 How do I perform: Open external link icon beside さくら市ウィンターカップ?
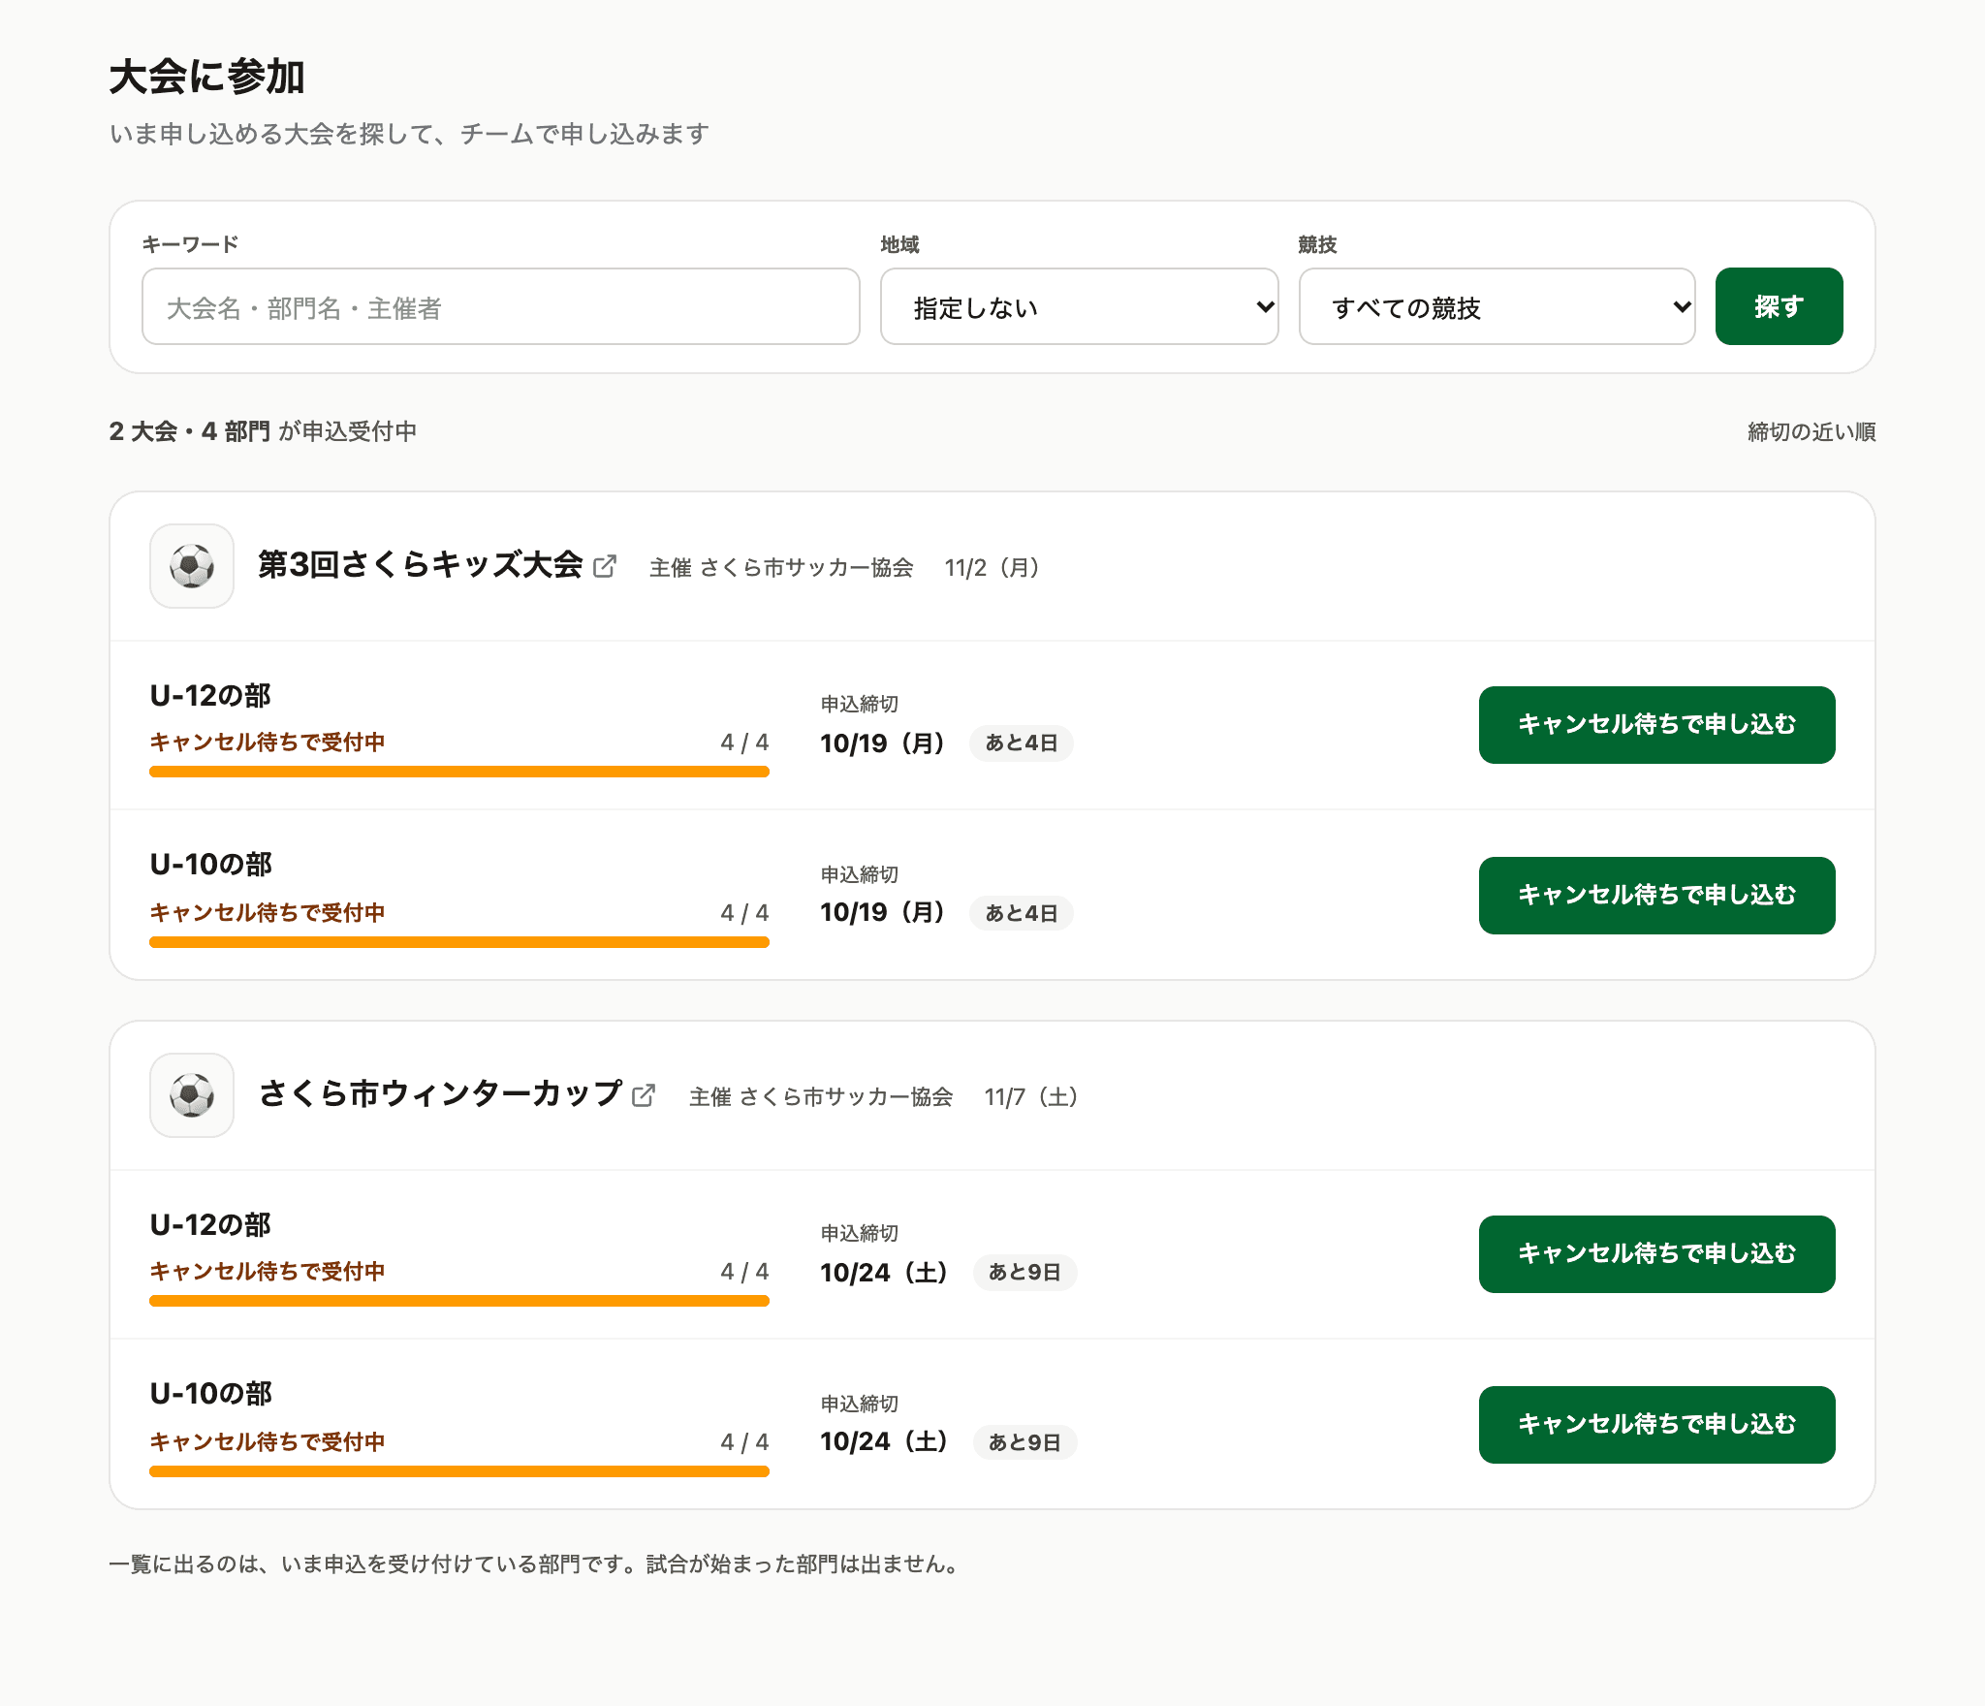coord(644,1095)
